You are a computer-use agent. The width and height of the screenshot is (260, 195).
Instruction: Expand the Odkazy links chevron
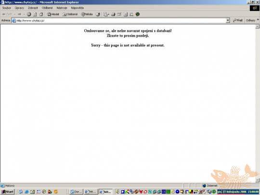(258, 20)
